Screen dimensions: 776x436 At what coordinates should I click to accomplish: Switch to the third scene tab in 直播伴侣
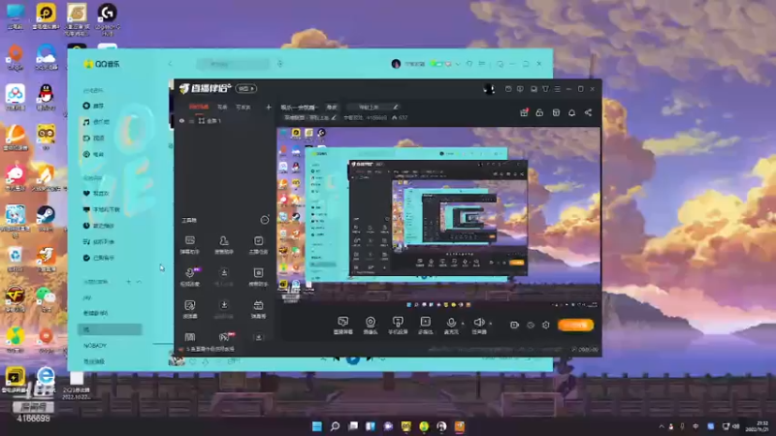point(243,107)
